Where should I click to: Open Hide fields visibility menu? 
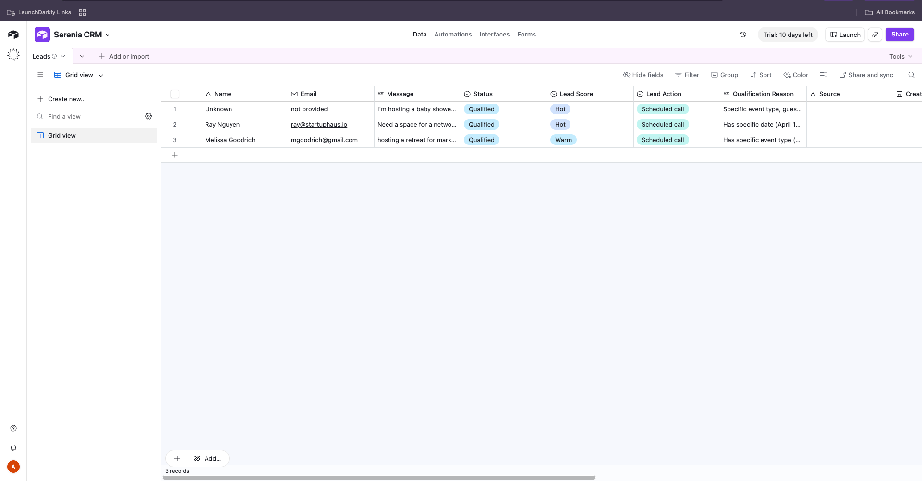pyautogui.click(x=643, y=75)
